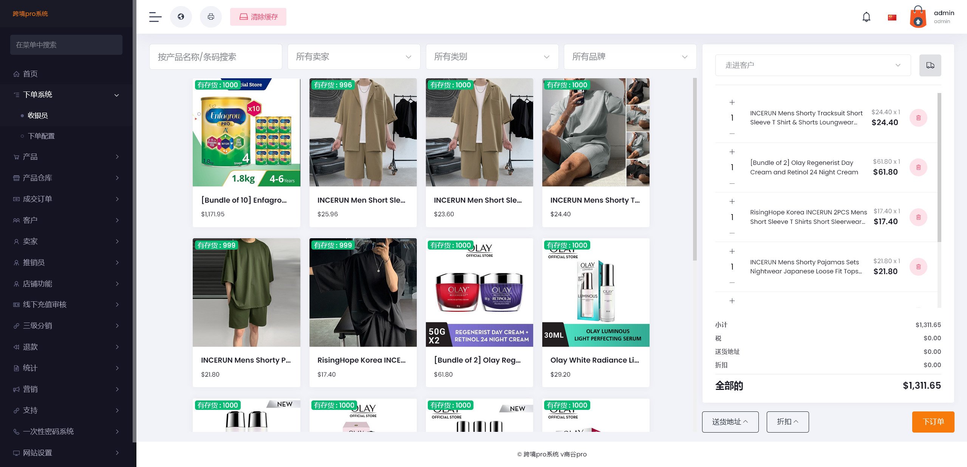Open the 所有品牌 brands dropdown
This screenshot has height=467, width=967.
[x=629, y=57]
